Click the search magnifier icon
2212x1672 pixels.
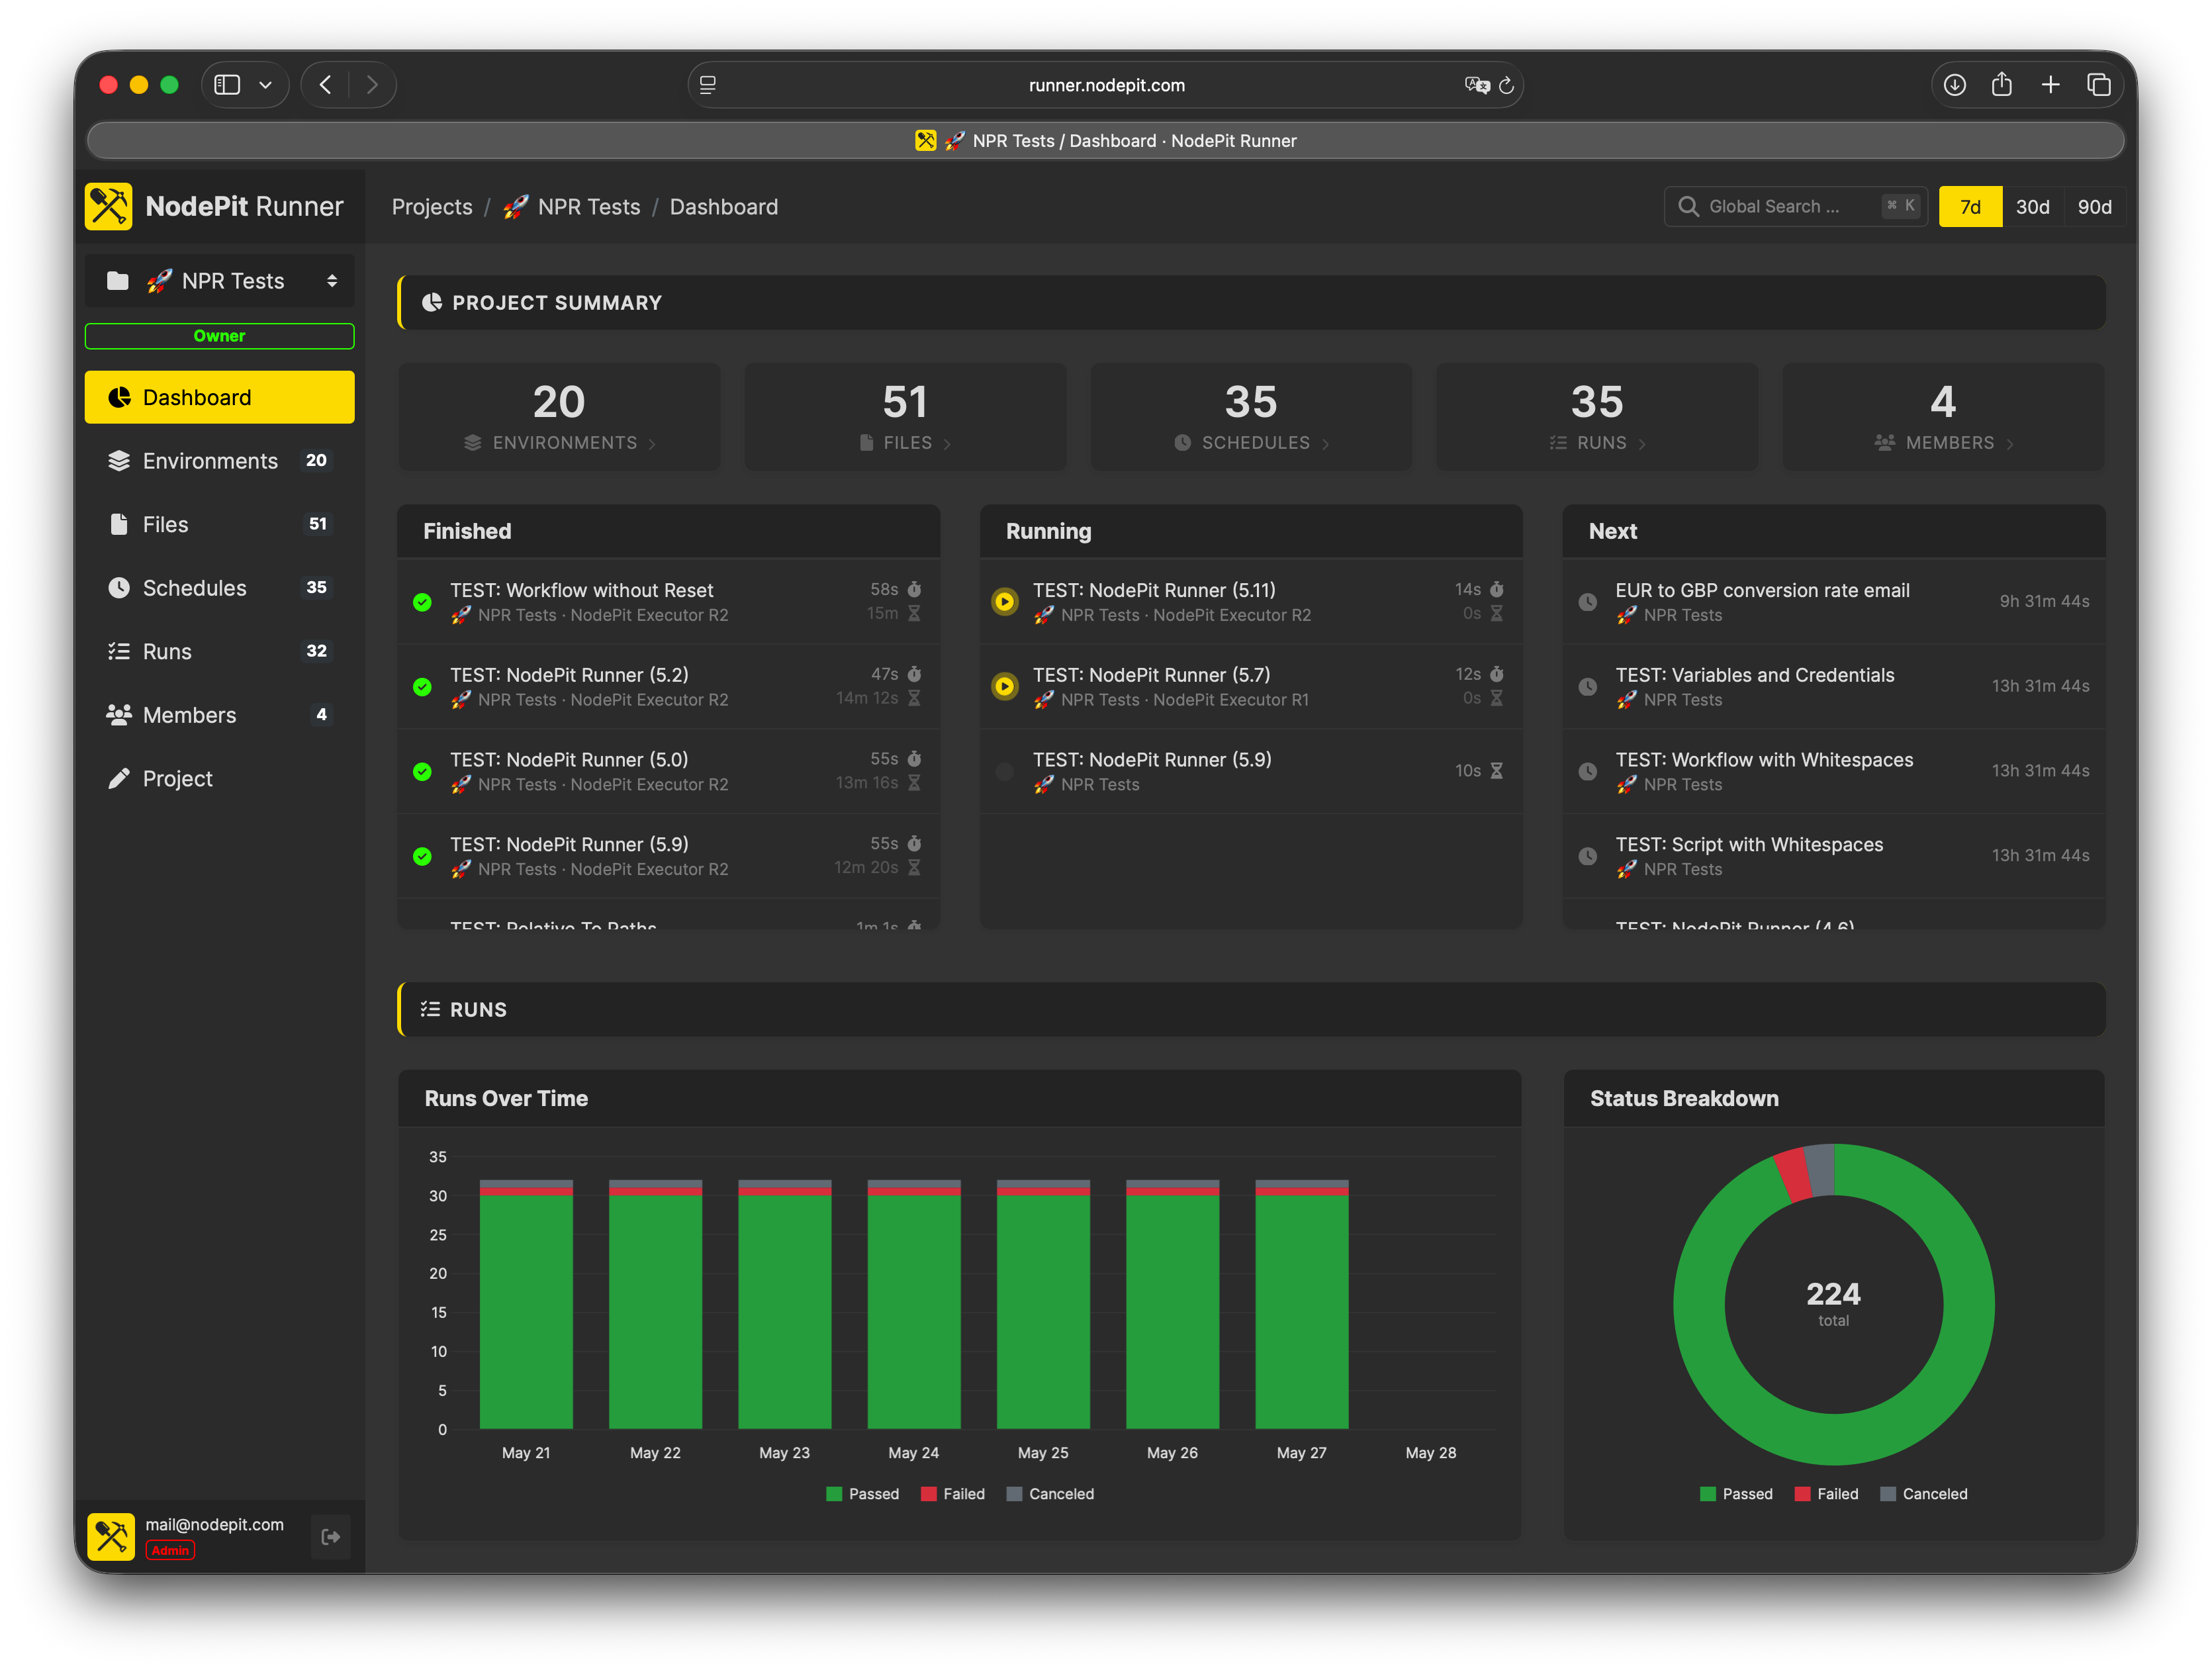[1688, 207]
